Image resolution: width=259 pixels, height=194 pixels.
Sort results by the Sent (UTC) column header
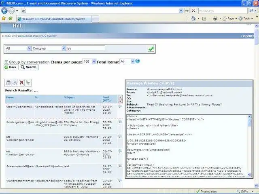(106, 99)
